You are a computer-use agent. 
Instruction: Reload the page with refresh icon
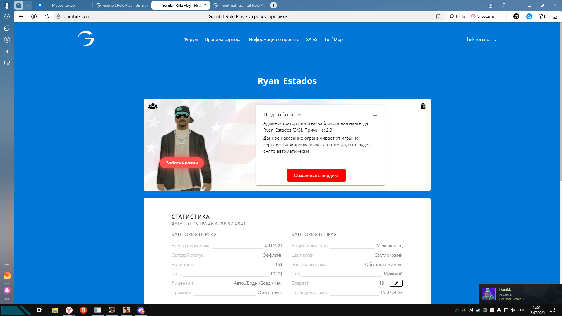click(x=47, y=16)
